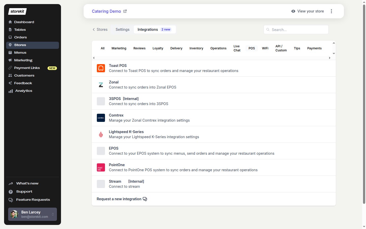Click the Dashboard home icon
Screen dimensions: 366x229
pyautogui.click(x=10, y=22)
